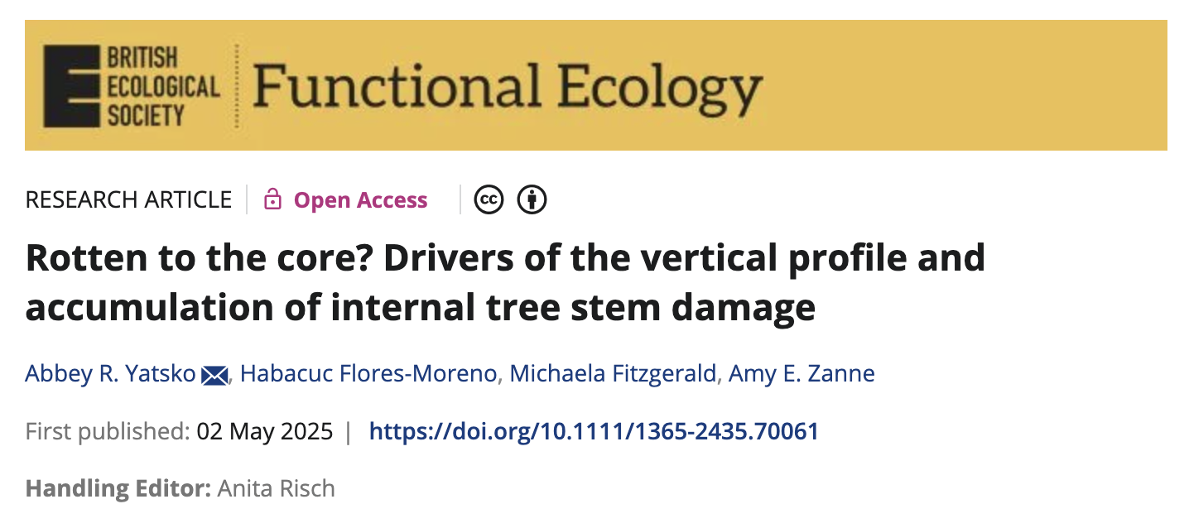Click the second line of the title

421,308
